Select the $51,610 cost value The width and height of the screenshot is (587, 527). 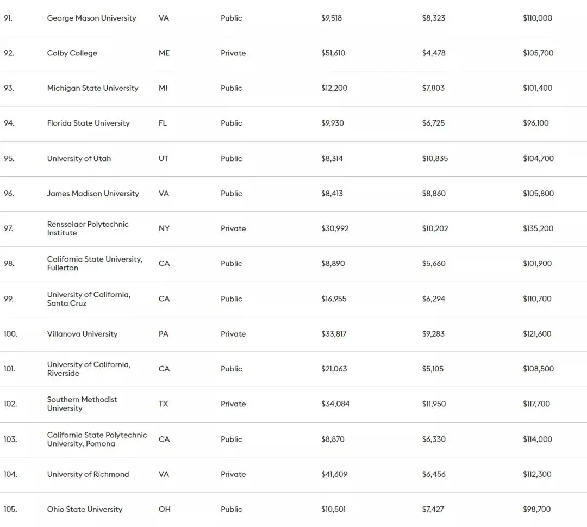pyautogui.click(x=333, y=53)
